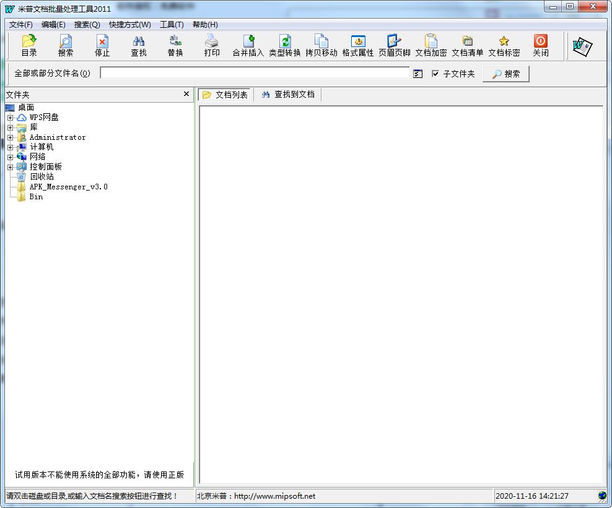Click the 搜索 button beside 子文件夹
Viewport: 612px width, 508px height.
[x=506, y=74]
